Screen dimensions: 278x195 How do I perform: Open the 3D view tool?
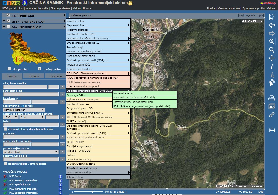pyautogui.click(x=272, y=106)
